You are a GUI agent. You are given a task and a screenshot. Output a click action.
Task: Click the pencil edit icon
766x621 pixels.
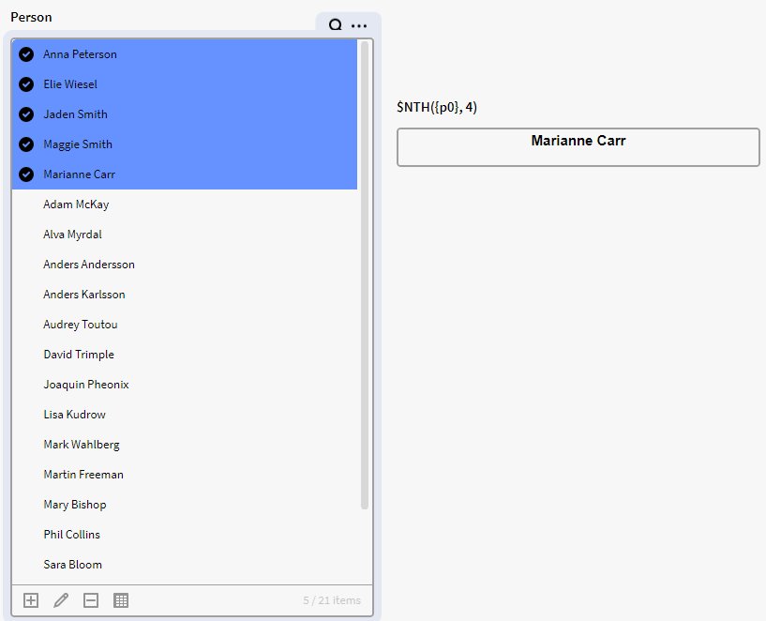tap(61, 600)
